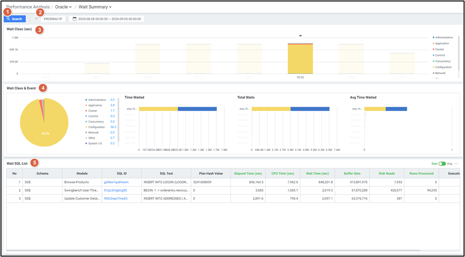Toggle Cluster series in Wait Class chart legend
The image size is (465, 257).
point(439,49)
